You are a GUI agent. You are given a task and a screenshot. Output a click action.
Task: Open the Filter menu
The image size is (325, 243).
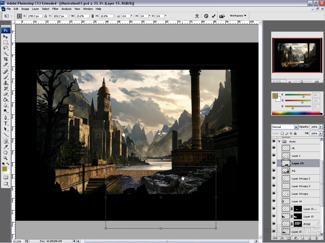(x=55, y=9)
